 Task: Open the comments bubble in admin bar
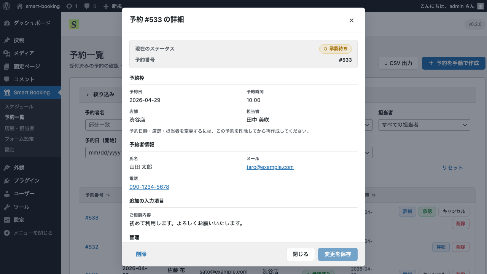pyautogui.click(x=90, y=6)
